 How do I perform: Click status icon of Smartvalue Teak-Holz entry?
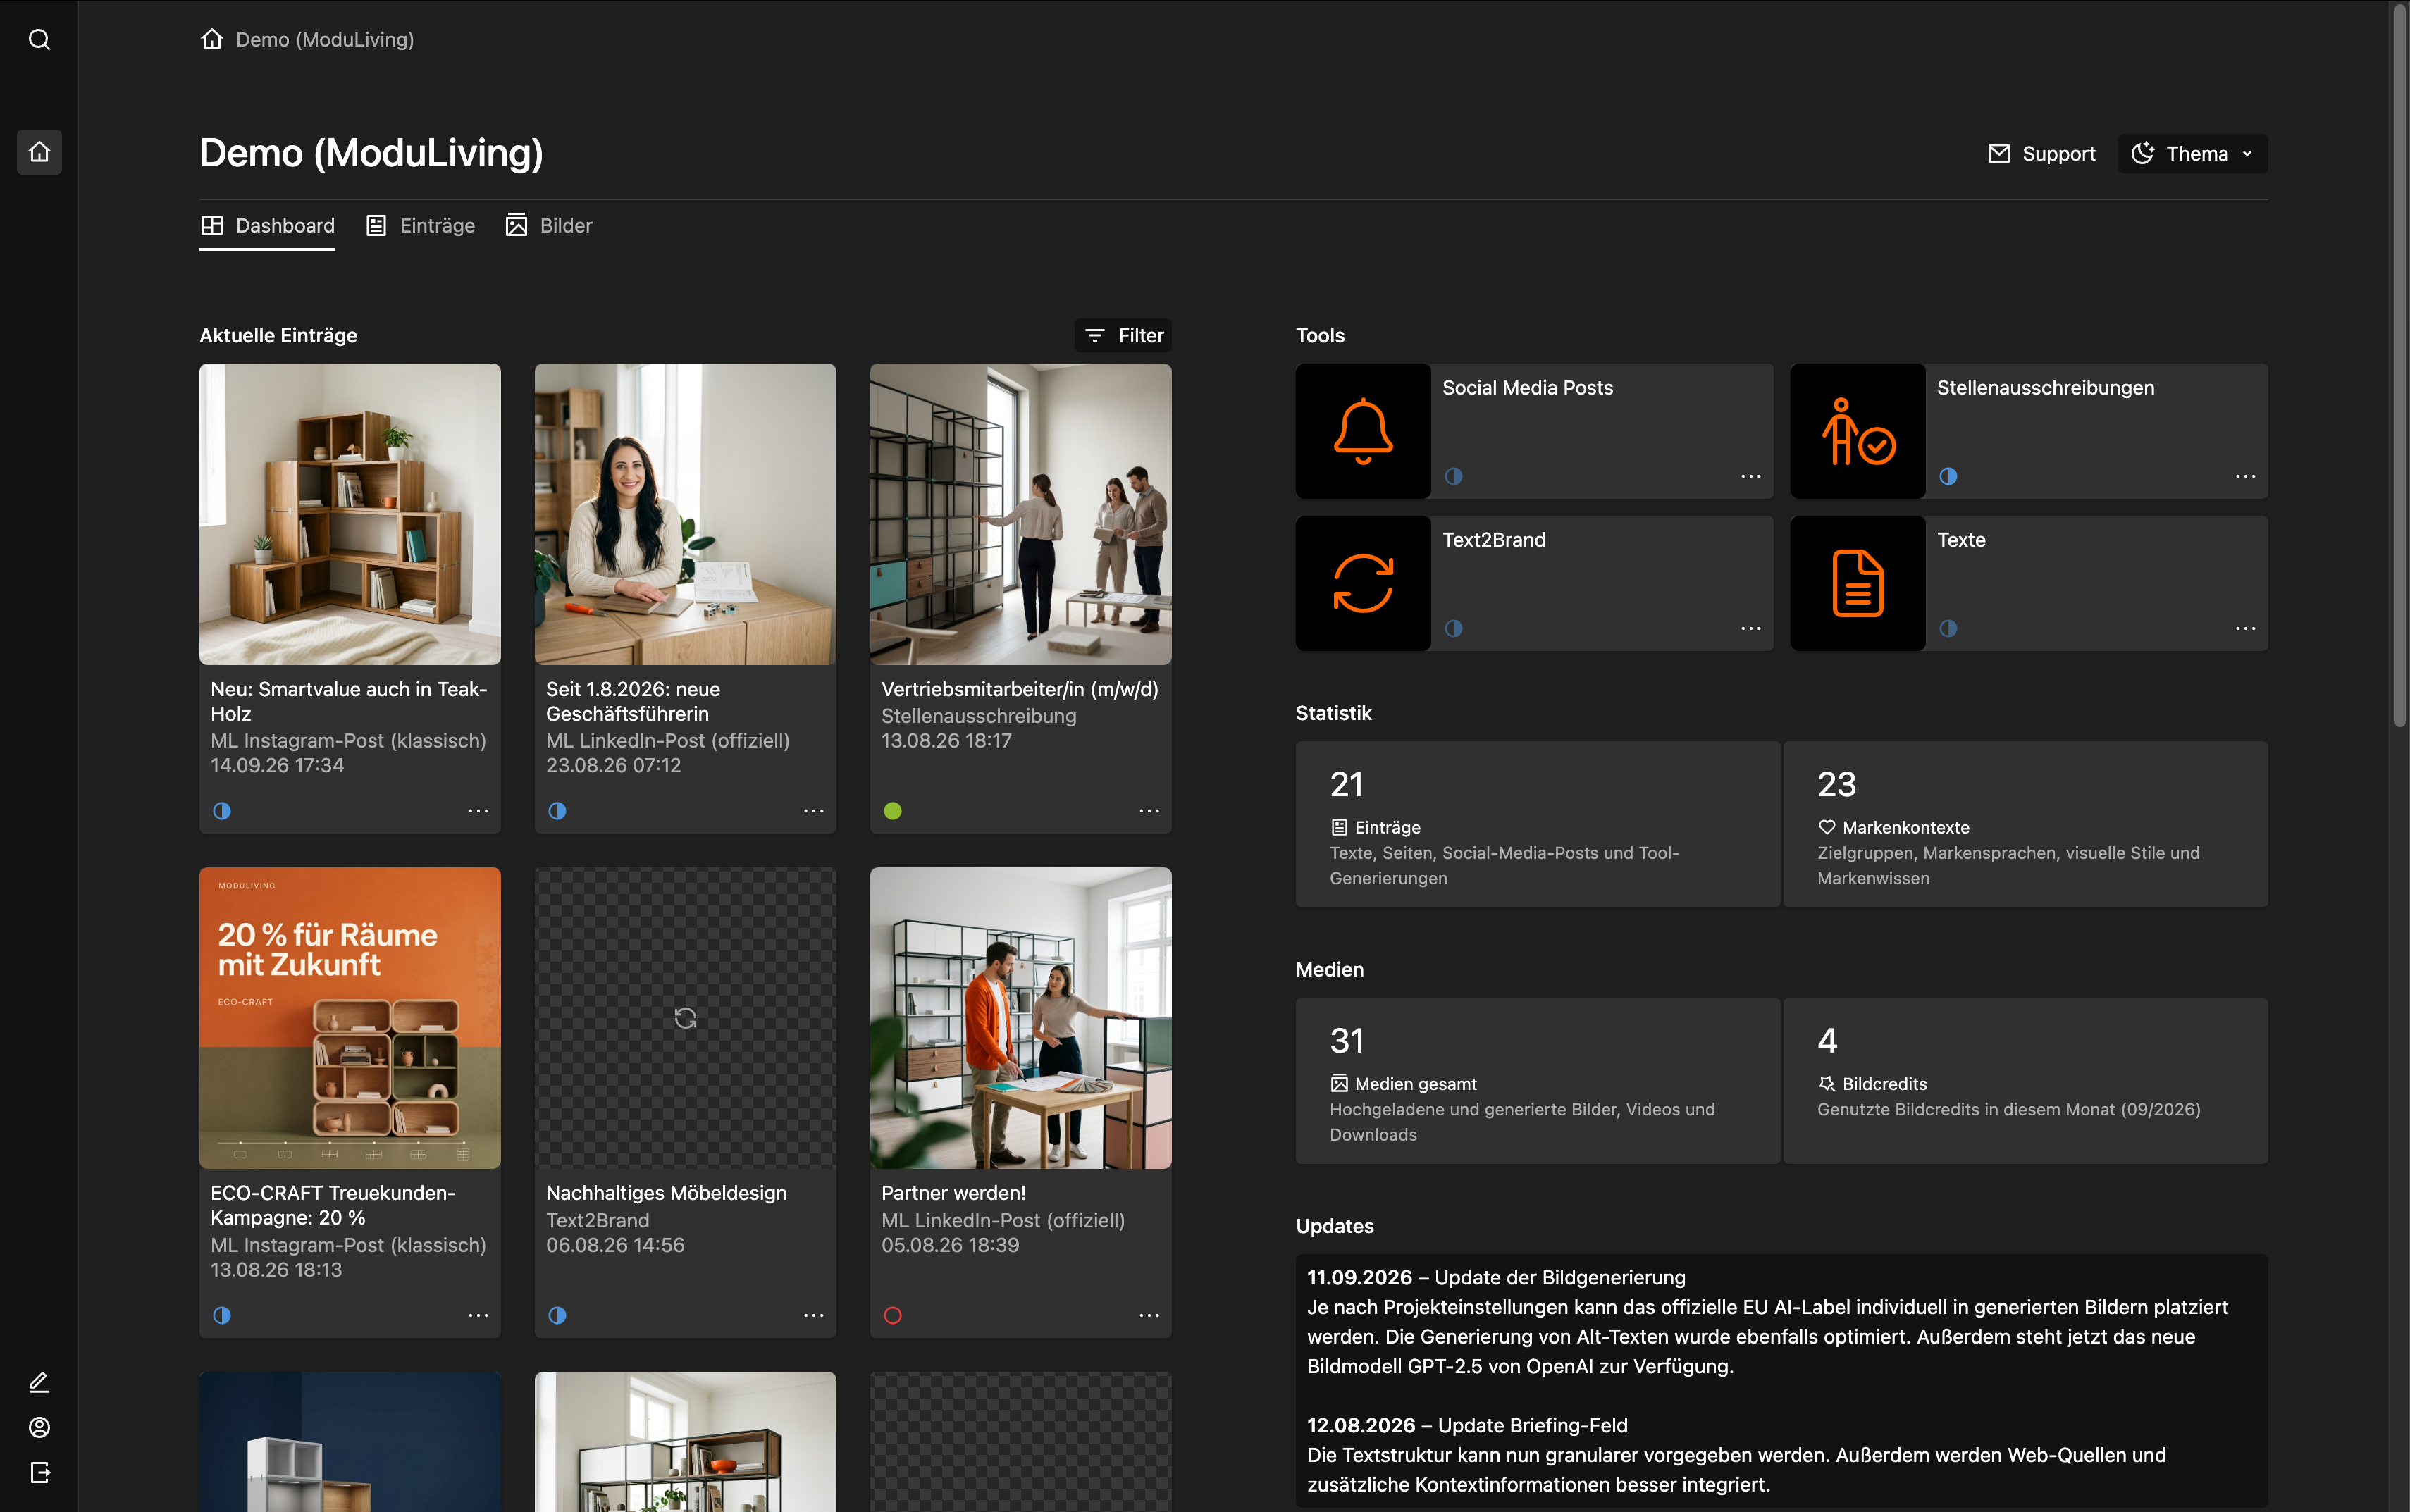222,811
